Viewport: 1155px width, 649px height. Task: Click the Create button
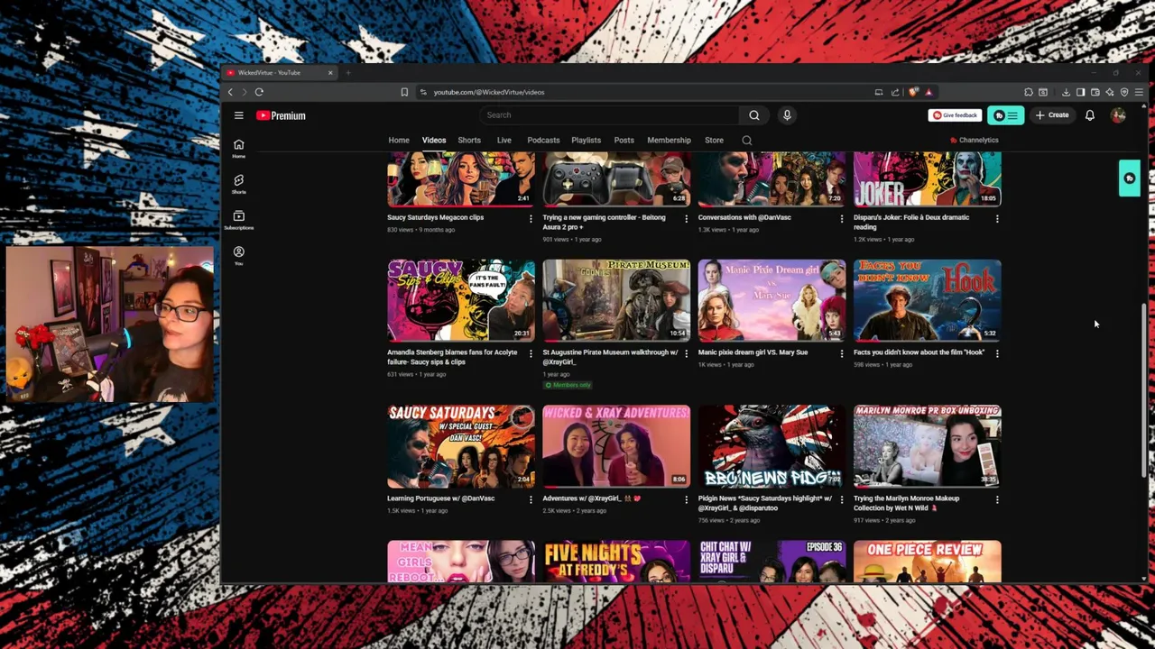[1052, 115]
